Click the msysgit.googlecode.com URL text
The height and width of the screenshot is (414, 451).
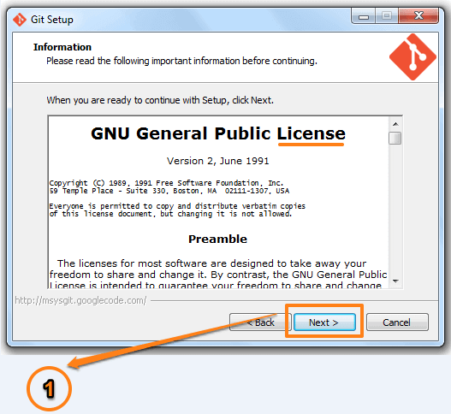tap(80, 300)
